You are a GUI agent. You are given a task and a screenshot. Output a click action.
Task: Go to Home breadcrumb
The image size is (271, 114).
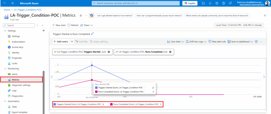click(7, 10)
